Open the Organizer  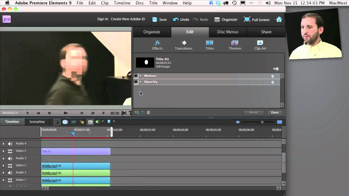point(226,20)
